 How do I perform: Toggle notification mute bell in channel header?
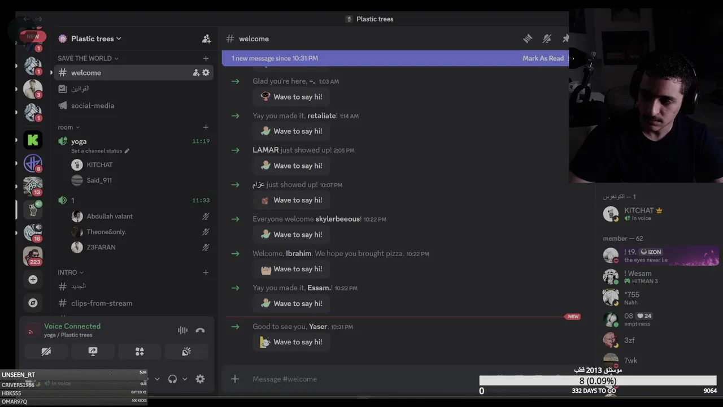tap(547, 38)
